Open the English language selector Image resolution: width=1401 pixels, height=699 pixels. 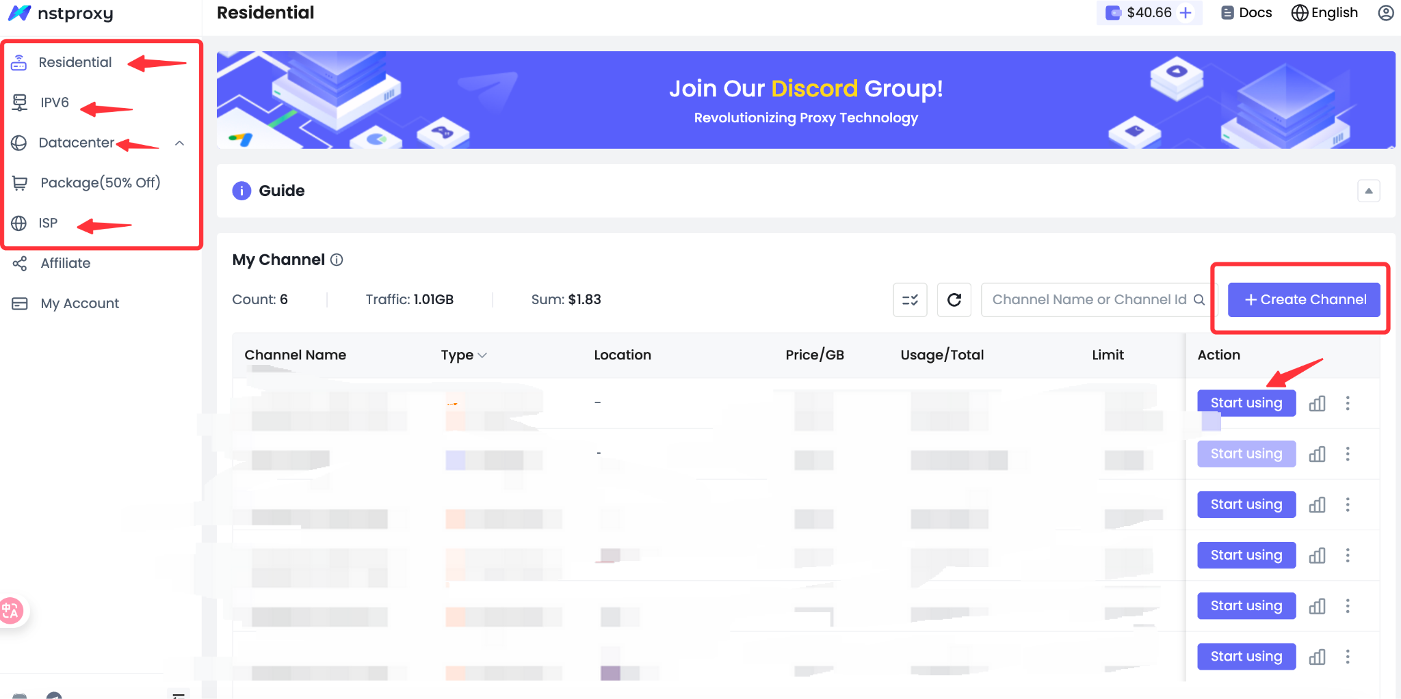[1324, 13]
